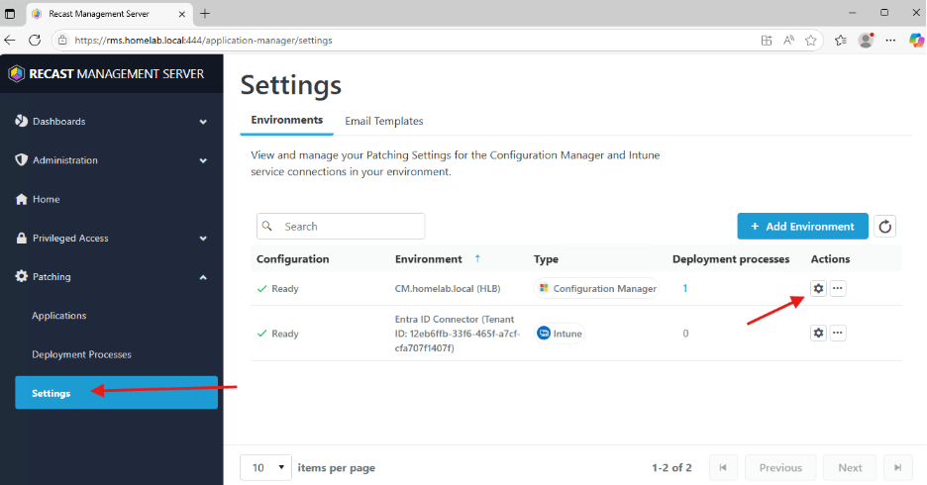
Task: Open settings gear for CM.homelab.local row
Action: (x=818, y=288)
